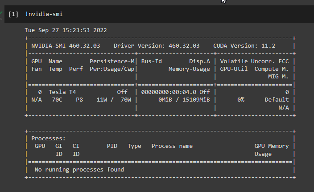This screenshot has width=314, height=192.
Task: Click the 11W / 70W power usage value
Action: pyautogui.click(x=114, y=99)
